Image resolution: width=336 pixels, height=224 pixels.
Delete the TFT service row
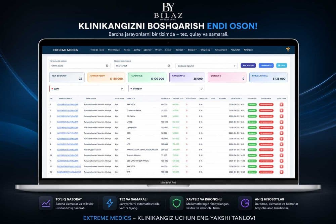[281, 172]
